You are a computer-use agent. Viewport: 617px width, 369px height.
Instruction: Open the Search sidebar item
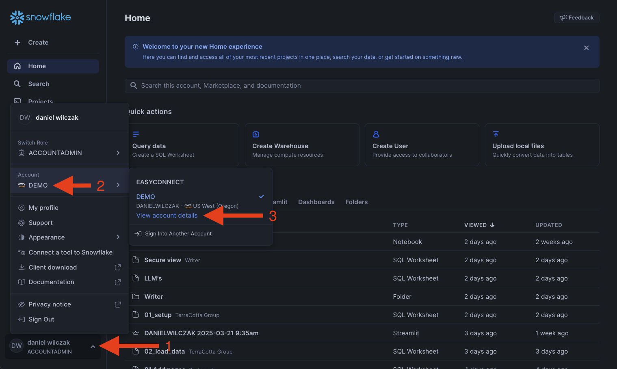39,84
